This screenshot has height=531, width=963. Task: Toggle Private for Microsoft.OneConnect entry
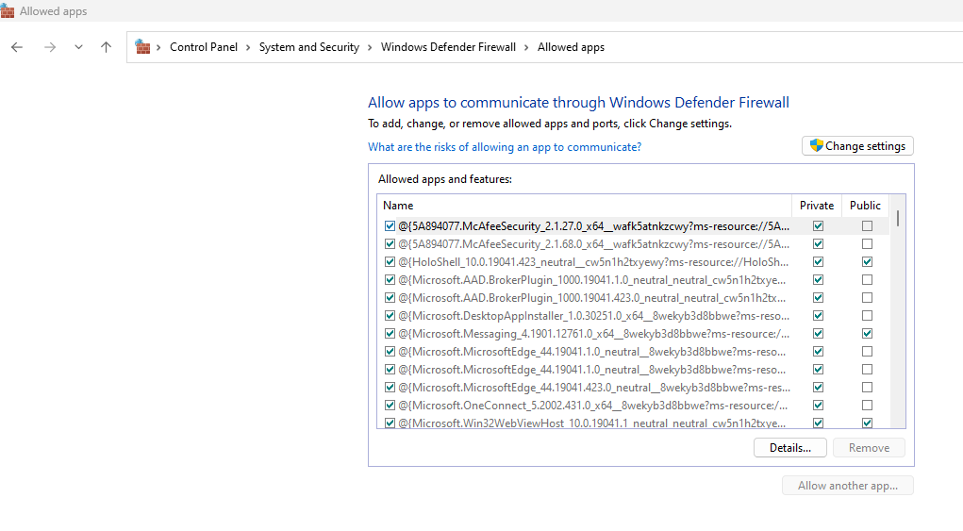click(x=818, y=406)
